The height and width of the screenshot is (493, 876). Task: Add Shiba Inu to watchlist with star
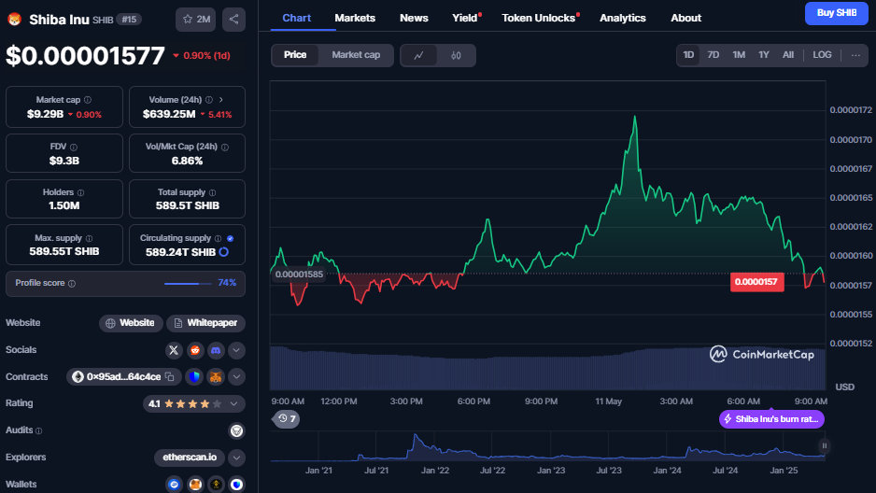click(195, 20)
